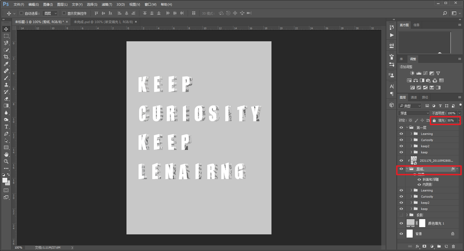Image resolution: width=464 pixels, height=251 pixels.
Task: Hide the 剪纸 group
Action: click(401, 169)
